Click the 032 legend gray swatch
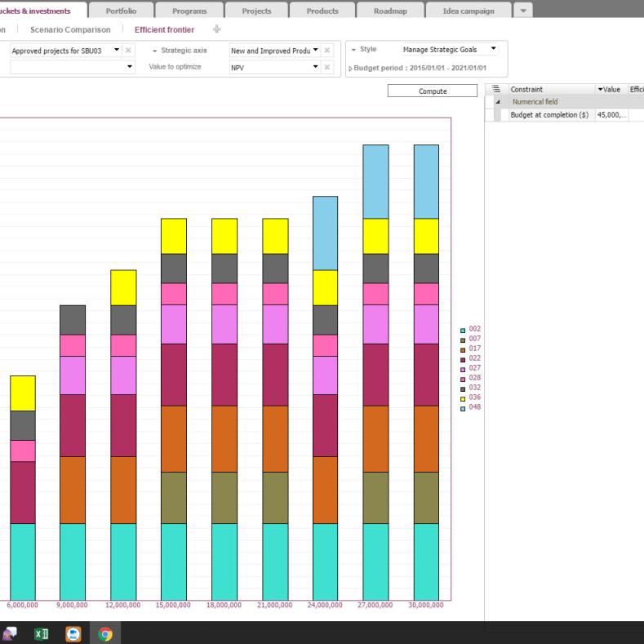Viewport: 644px width, 644px height. 463,389
